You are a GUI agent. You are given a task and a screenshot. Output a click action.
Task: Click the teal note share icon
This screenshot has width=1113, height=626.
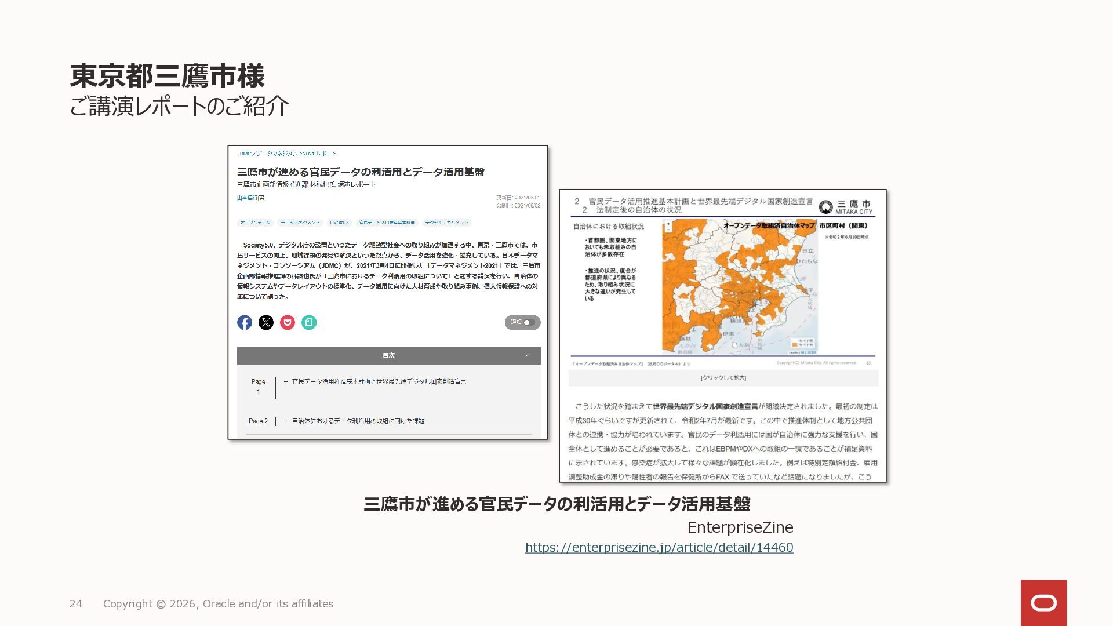click(309, 323)
